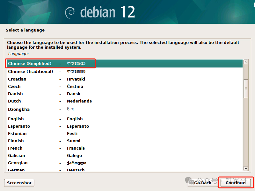Select French language row

coord(125,148)
